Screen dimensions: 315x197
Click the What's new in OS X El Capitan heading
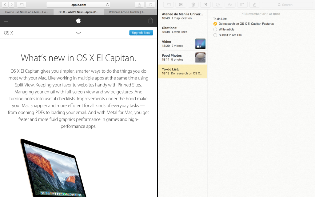[x=78, y=58]
